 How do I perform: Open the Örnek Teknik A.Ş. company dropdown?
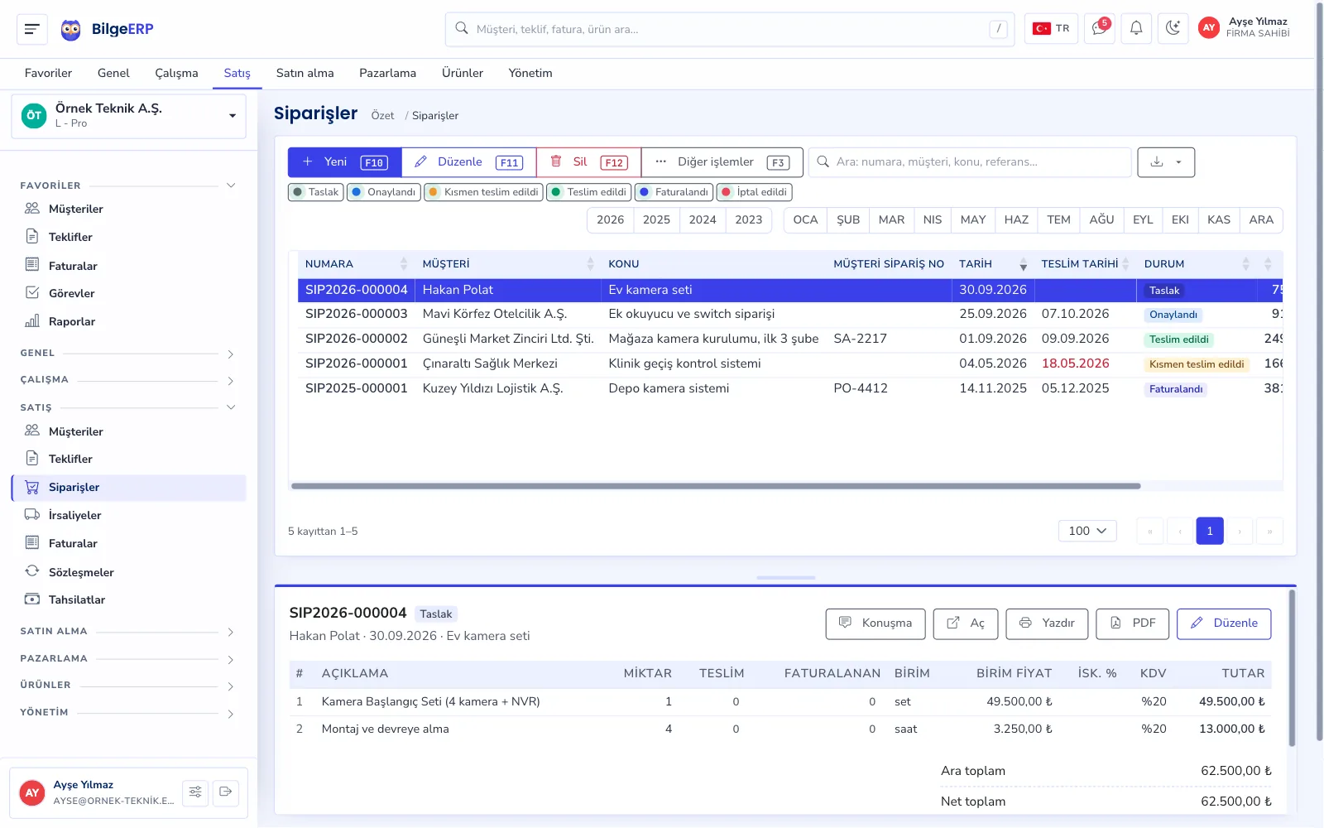click(128, 116)
